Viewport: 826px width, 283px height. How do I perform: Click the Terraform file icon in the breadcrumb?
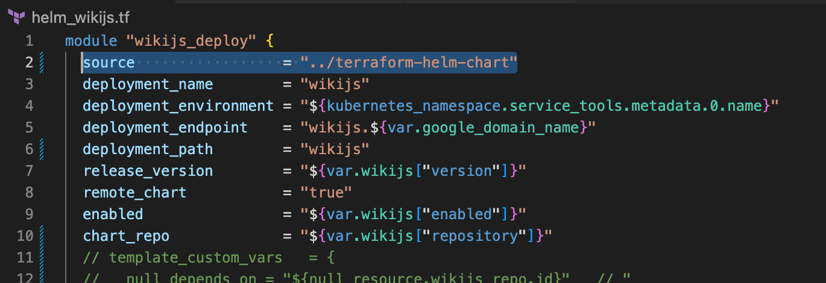click(16, 17)
